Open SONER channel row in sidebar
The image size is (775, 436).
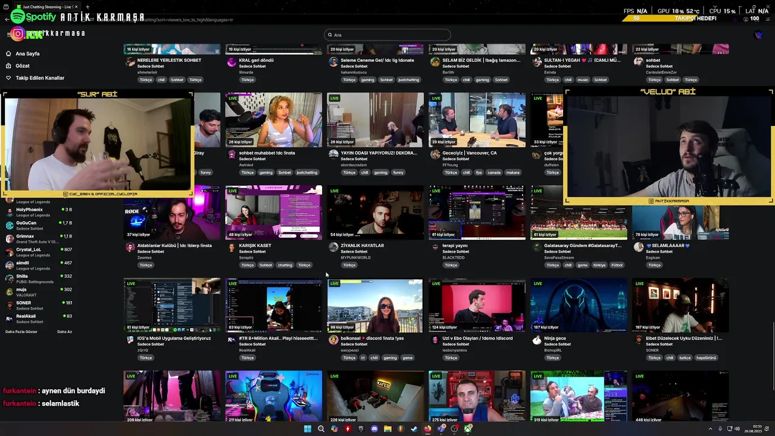[39, 305]
